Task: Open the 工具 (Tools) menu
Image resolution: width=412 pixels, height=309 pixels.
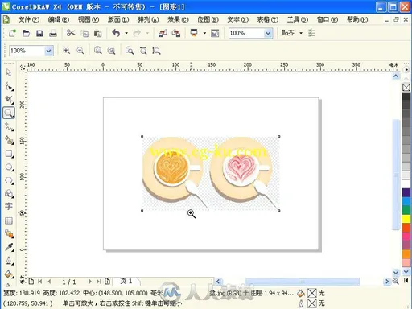Action: (x=298, y=19)
